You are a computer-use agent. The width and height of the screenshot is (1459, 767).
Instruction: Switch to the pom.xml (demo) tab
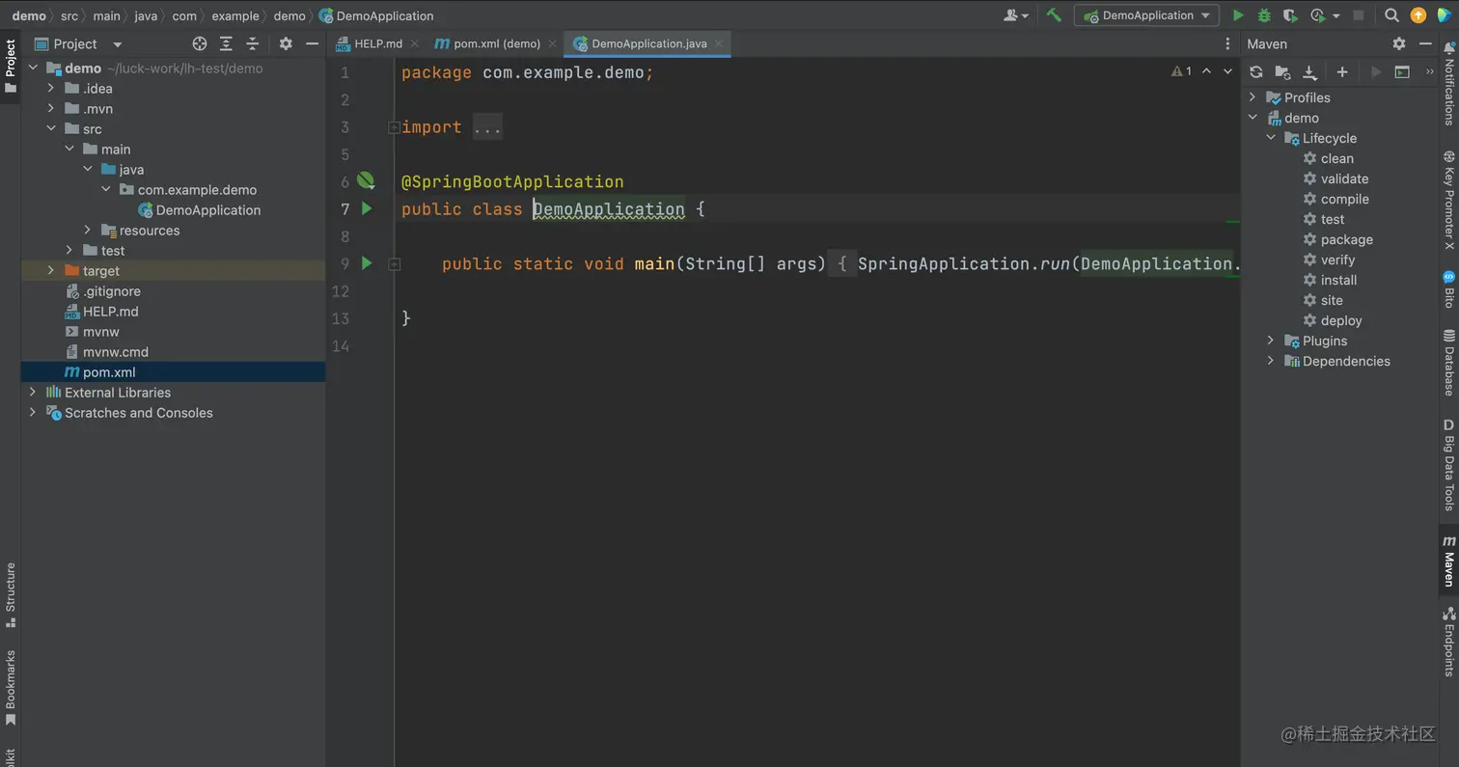(x=496, y=43)
